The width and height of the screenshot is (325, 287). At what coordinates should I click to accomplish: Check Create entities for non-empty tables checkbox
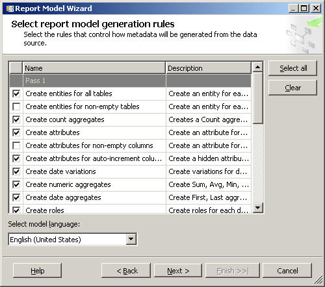(16, 106)
